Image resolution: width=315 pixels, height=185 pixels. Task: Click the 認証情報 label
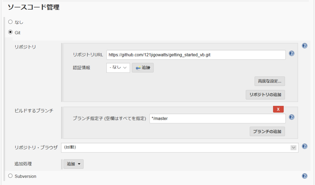82,68
